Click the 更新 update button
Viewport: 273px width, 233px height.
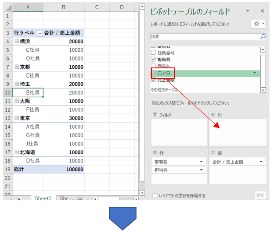260,195
